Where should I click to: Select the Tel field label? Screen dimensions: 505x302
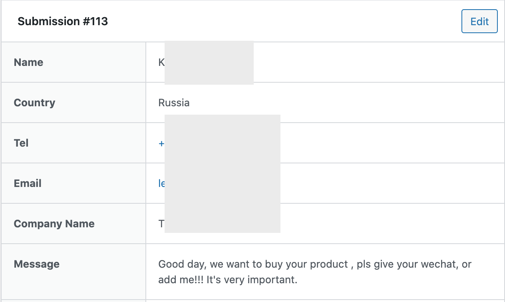[x=21, y=143]
